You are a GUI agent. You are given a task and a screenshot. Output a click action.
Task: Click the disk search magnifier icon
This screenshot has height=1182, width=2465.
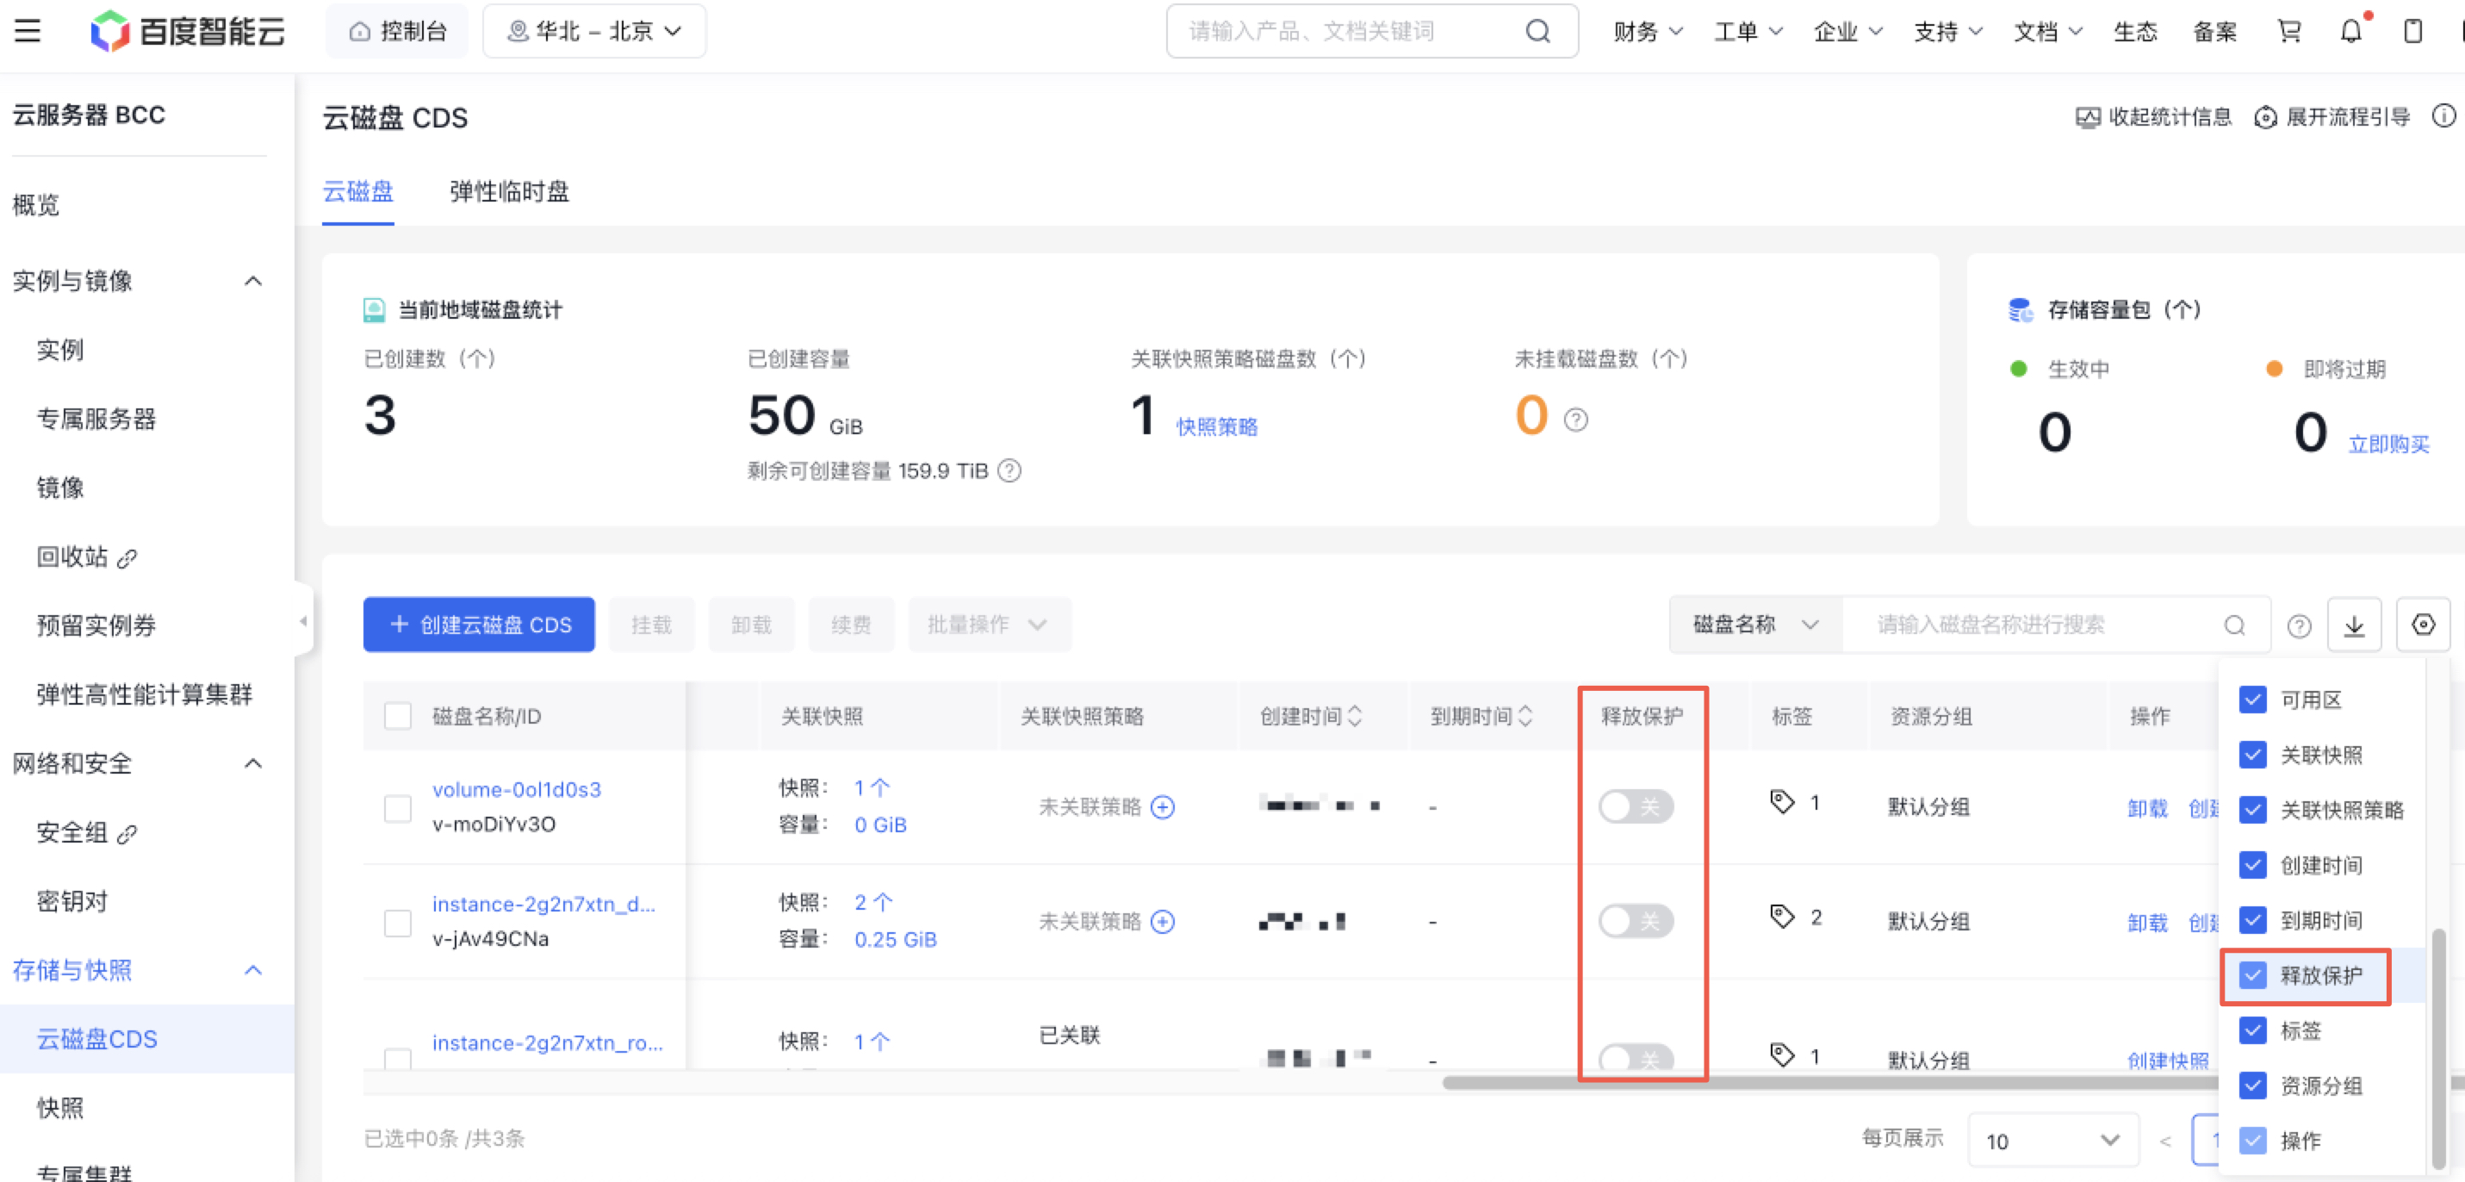pyautogui.click(x=2234, y=625)
